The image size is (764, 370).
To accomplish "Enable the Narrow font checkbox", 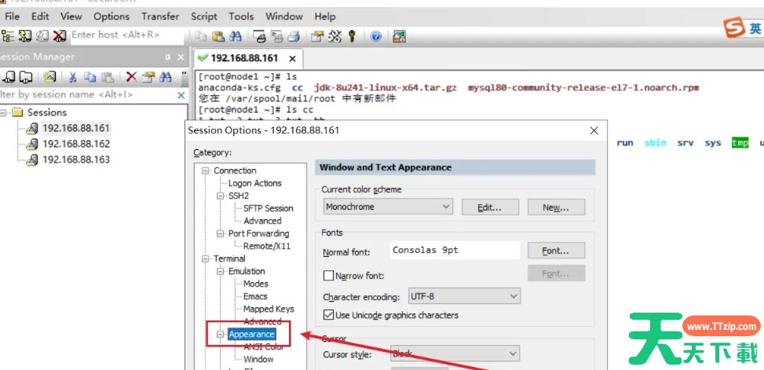I will click(x=329, y=276).
